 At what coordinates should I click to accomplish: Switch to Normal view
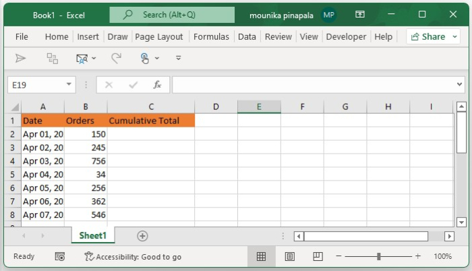coord(261,256)
